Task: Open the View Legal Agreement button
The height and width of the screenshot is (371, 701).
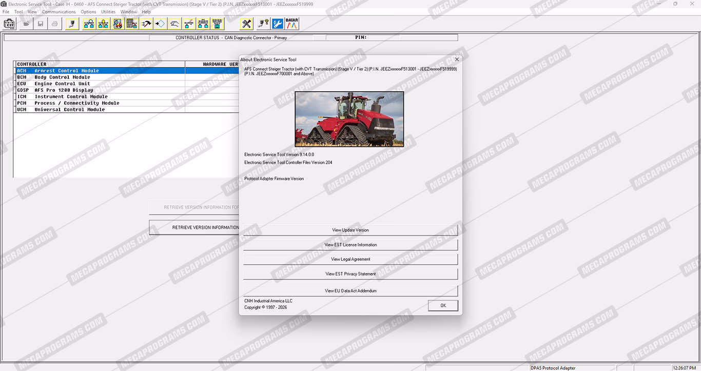Action: [x=350, y=259]
